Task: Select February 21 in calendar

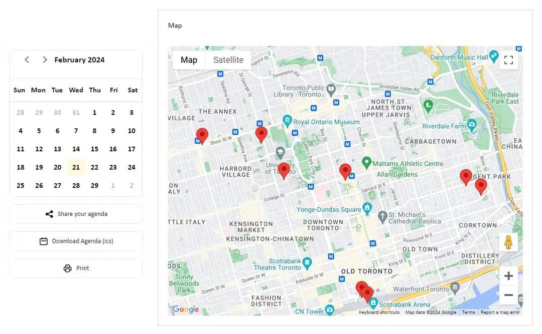Action: 76,167
